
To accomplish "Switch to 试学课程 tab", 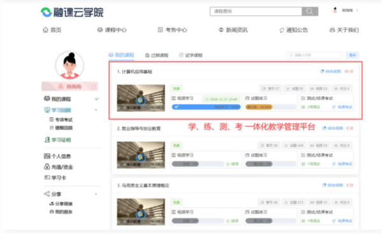I will 191,55.
